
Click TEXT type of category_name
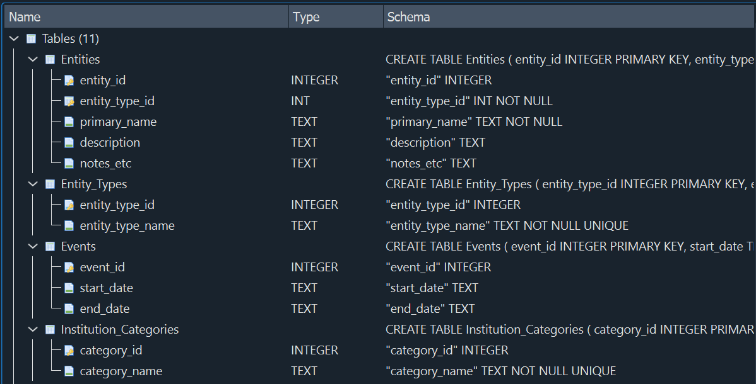(x=304, y=371)
